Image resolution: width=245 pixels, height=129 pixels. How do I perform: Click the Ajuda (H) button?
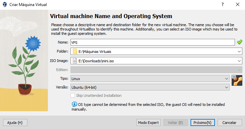[15, 122]
